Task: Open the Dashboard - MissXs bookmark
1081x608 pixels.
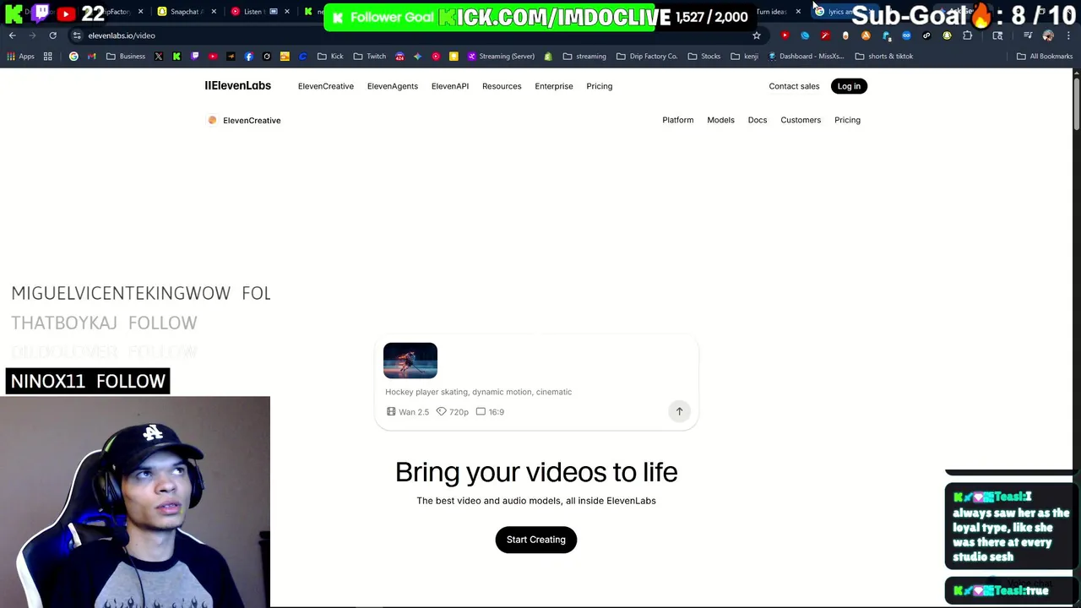Action: 806,57
